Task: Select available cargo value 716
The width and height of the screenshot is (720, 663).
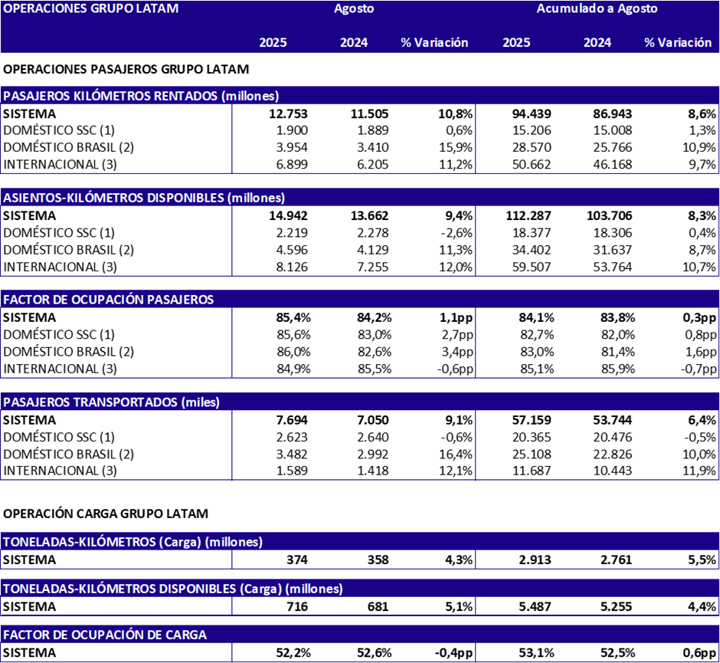Action: 297,607
